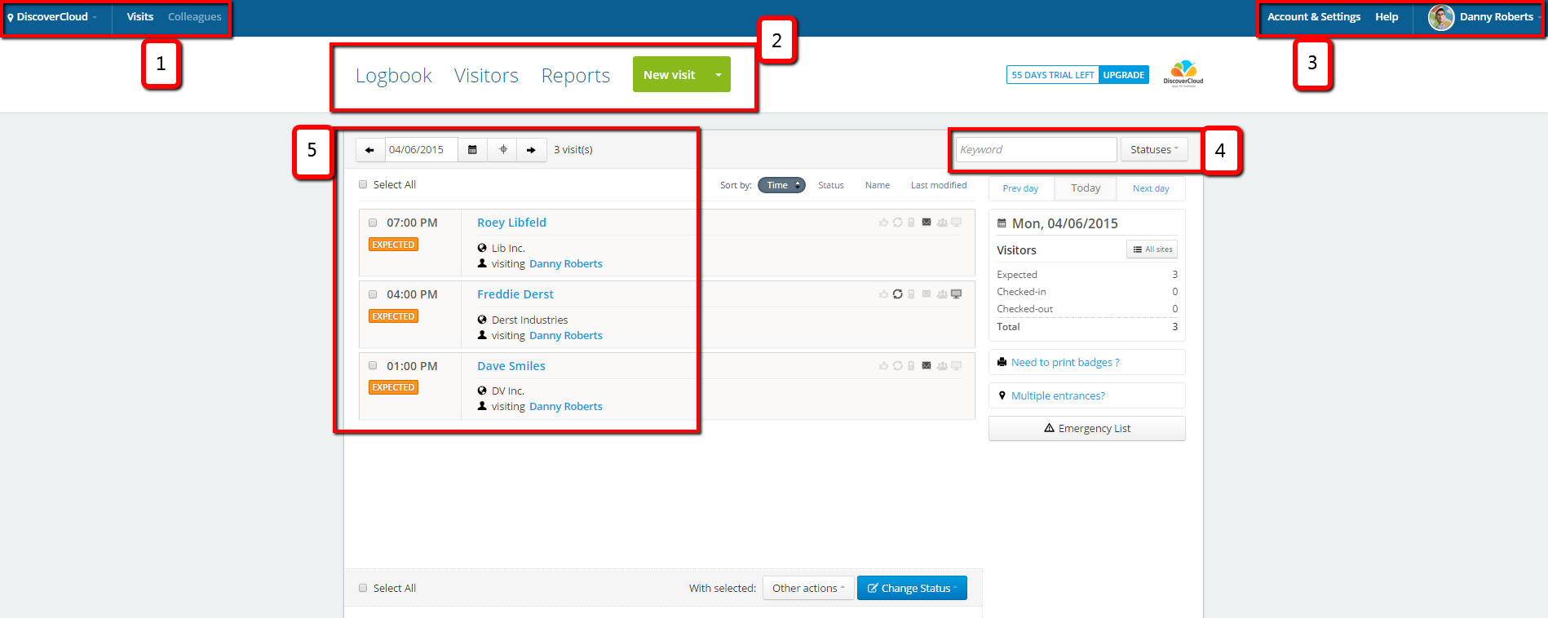Click envelope icon on Dave Smiles visit
Viewport: 1548px width, 618px height.
pyautogui.click(x=927, y=366)
